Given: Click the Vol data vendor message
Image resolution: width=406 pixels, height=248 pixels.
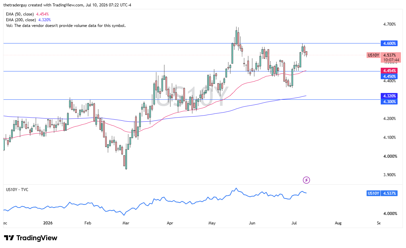Looking at the screenshot, I should tap(66, 25).
